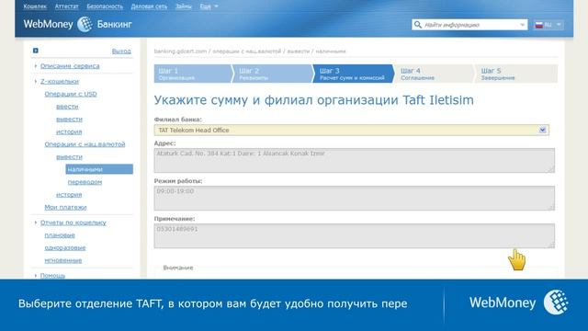Screen dimensions: 588x331
Task: Open Помощь link in sidebar
Action: 52,276
